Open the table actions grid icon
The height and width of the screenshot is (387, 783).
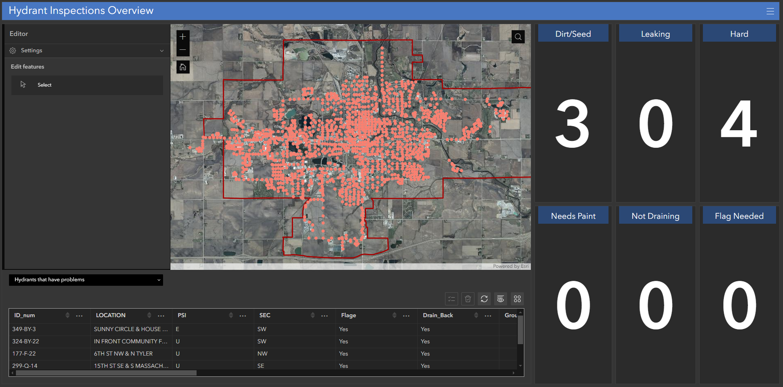point(517,298)
